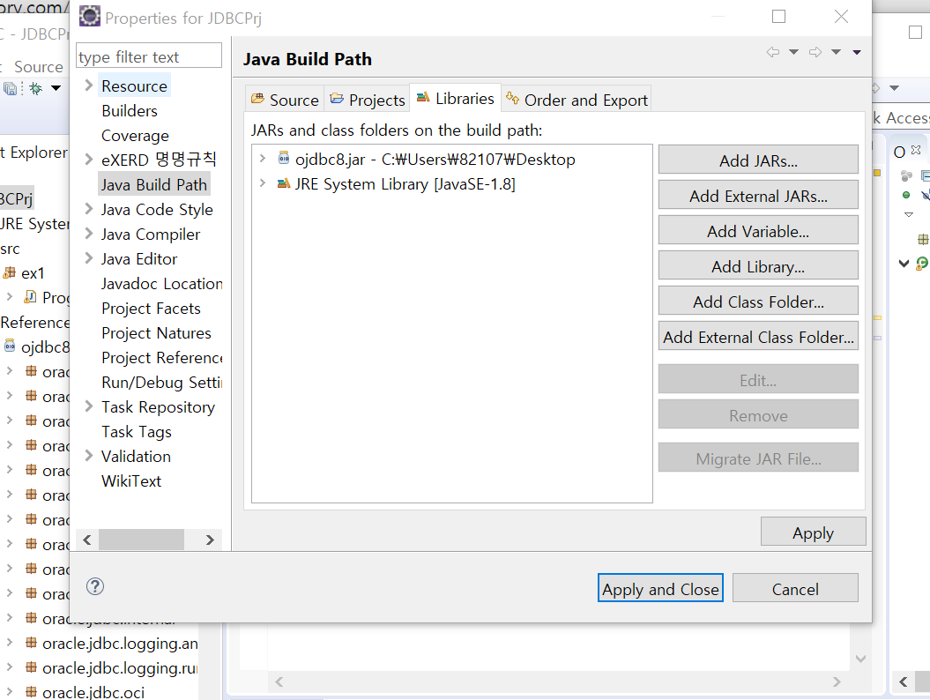The height and width of the screenshot is (700, 930).
Task: Expand Task Repository node
Action: (x=88, y=406)
